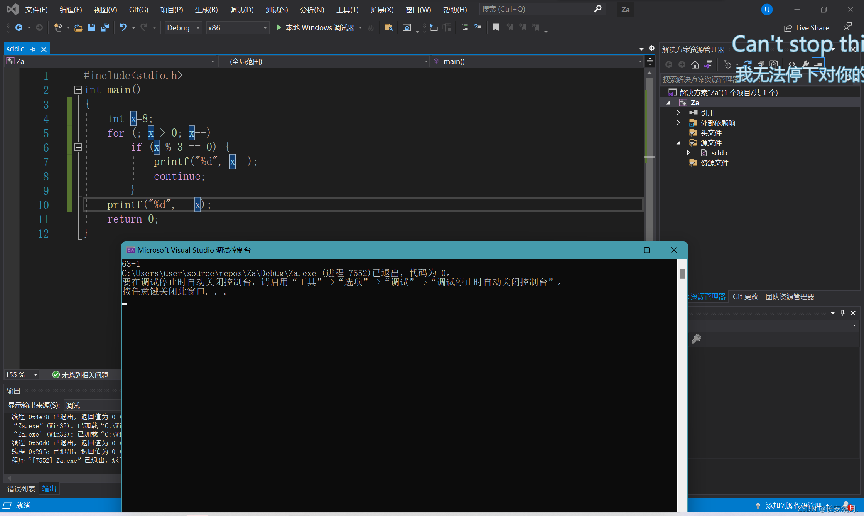
Task: Click the Live Share button
Action: pyautogui.click(x=807, y=28)
